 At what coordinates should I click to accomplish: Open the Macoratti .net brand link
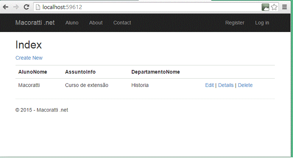(x=35, y=23)
